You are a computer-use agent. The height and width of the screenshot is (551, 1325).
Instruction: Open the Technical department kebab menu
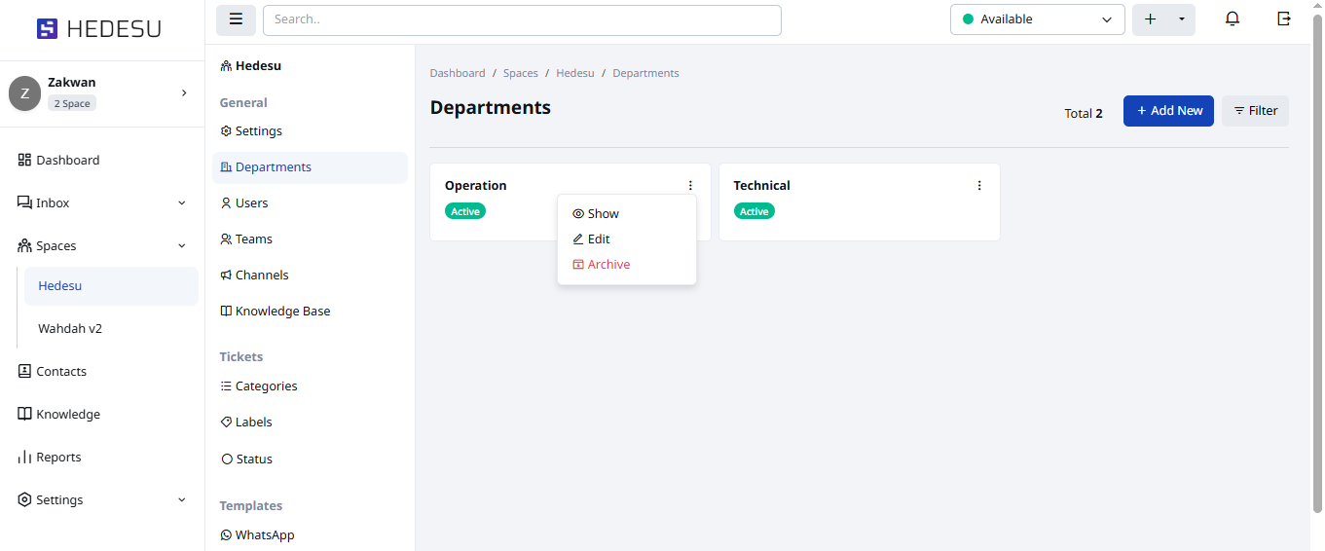point(979,186)
